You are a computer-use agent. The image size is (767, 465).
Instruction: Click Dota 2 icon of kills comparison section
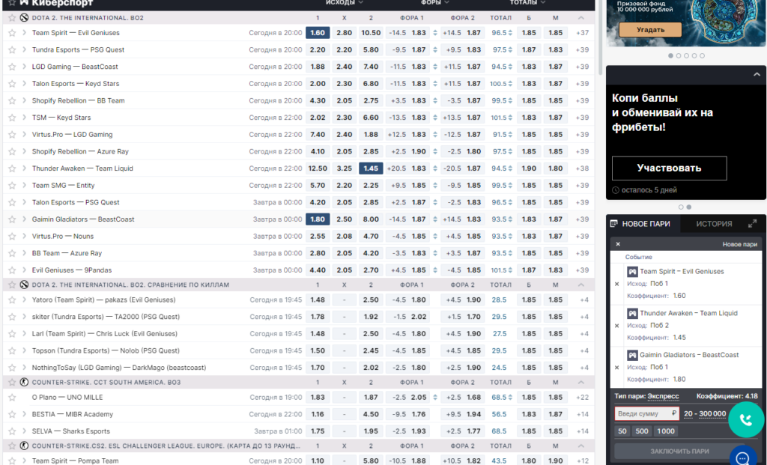24,285
